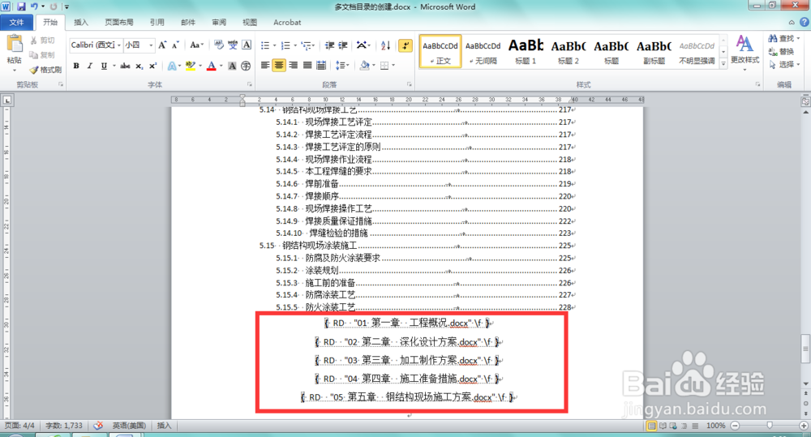Switch to Page Layout tab
Image resolution: width=811 pixels, height=437 pixels.
pyautogui.click(x=119, y=22)
